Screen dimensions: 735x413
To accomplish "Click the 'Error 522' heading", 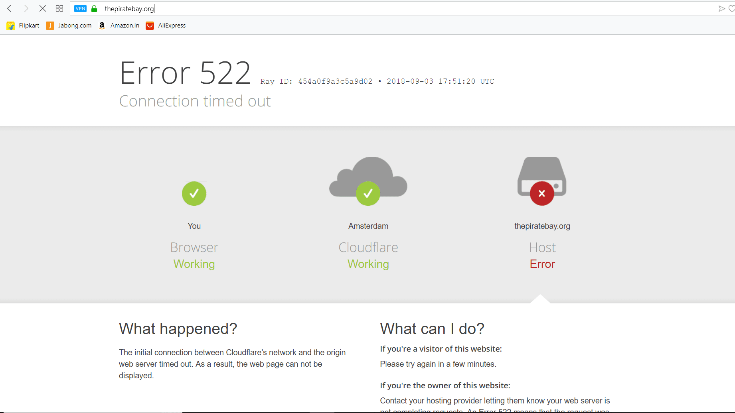I will (x=185, y=73).
